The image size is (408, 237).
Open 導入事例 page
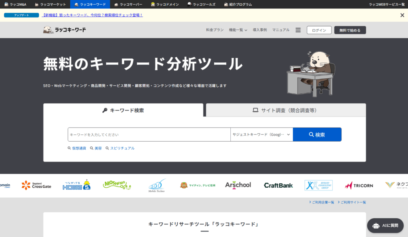(260, 30)
